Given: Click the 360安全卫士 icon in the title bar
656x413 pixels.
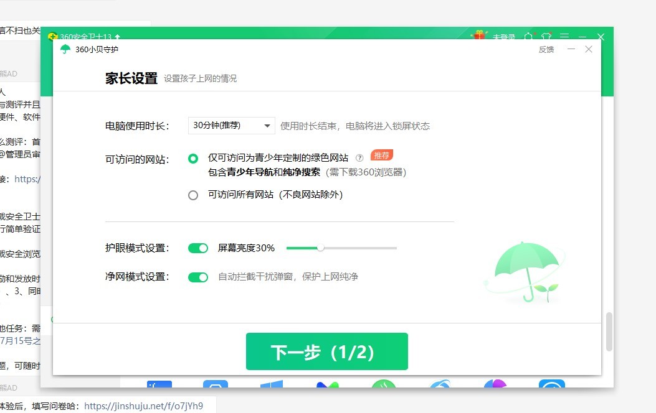Looking at the screenshot, I should click(x=54, y=37).
